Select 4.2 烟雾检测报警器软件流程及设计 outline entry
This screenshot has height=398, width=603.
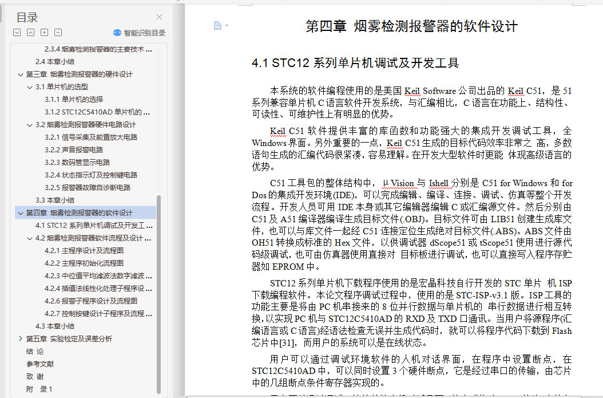(x=93, y=238)
